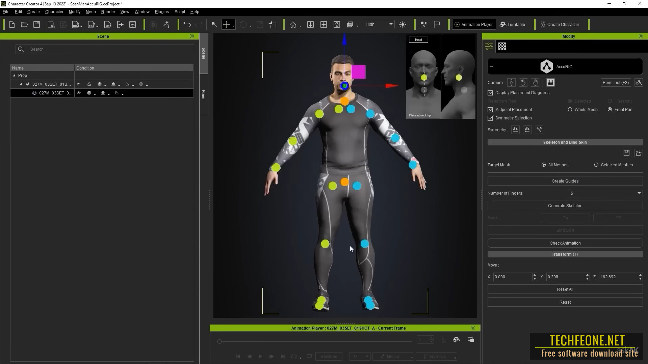Image resolution: width=648 pixels, height=364 pixels.
Task: Open the File menu
Action: (x=6, y=11)
